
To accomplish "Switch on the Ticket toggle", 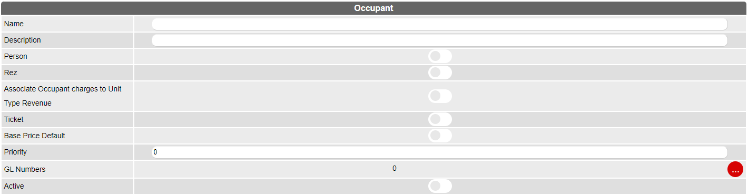I will click(440, 119).
